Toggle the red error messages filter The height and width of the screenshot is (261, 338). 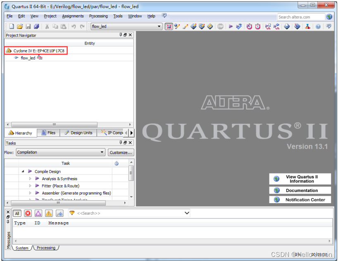coord(28,214)
